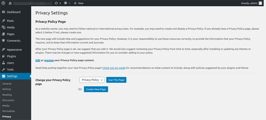
Task: Click the Users person icon
Action: click(x=3, y=63)
